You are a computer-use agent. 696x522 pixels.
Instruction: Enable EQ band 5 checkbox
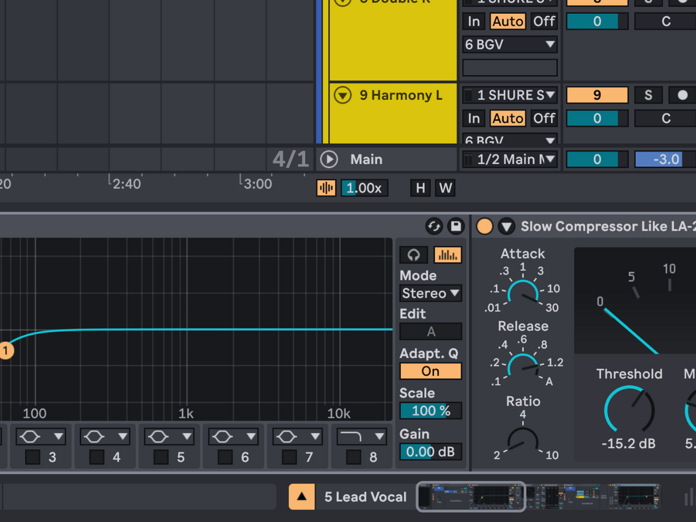tap(161, 457)
